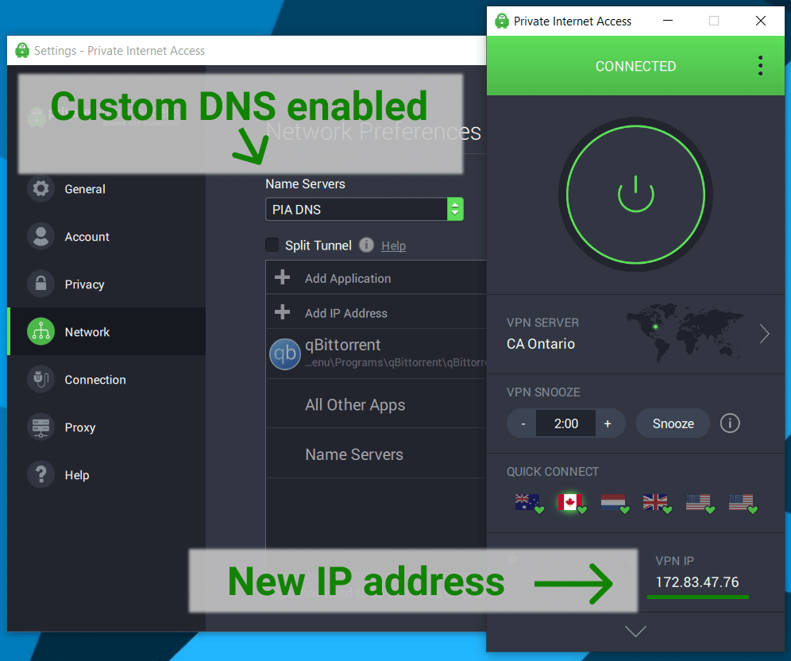Switch to the Network settings tab
Viewport: 791px width, 661px height.
(106, 331)
